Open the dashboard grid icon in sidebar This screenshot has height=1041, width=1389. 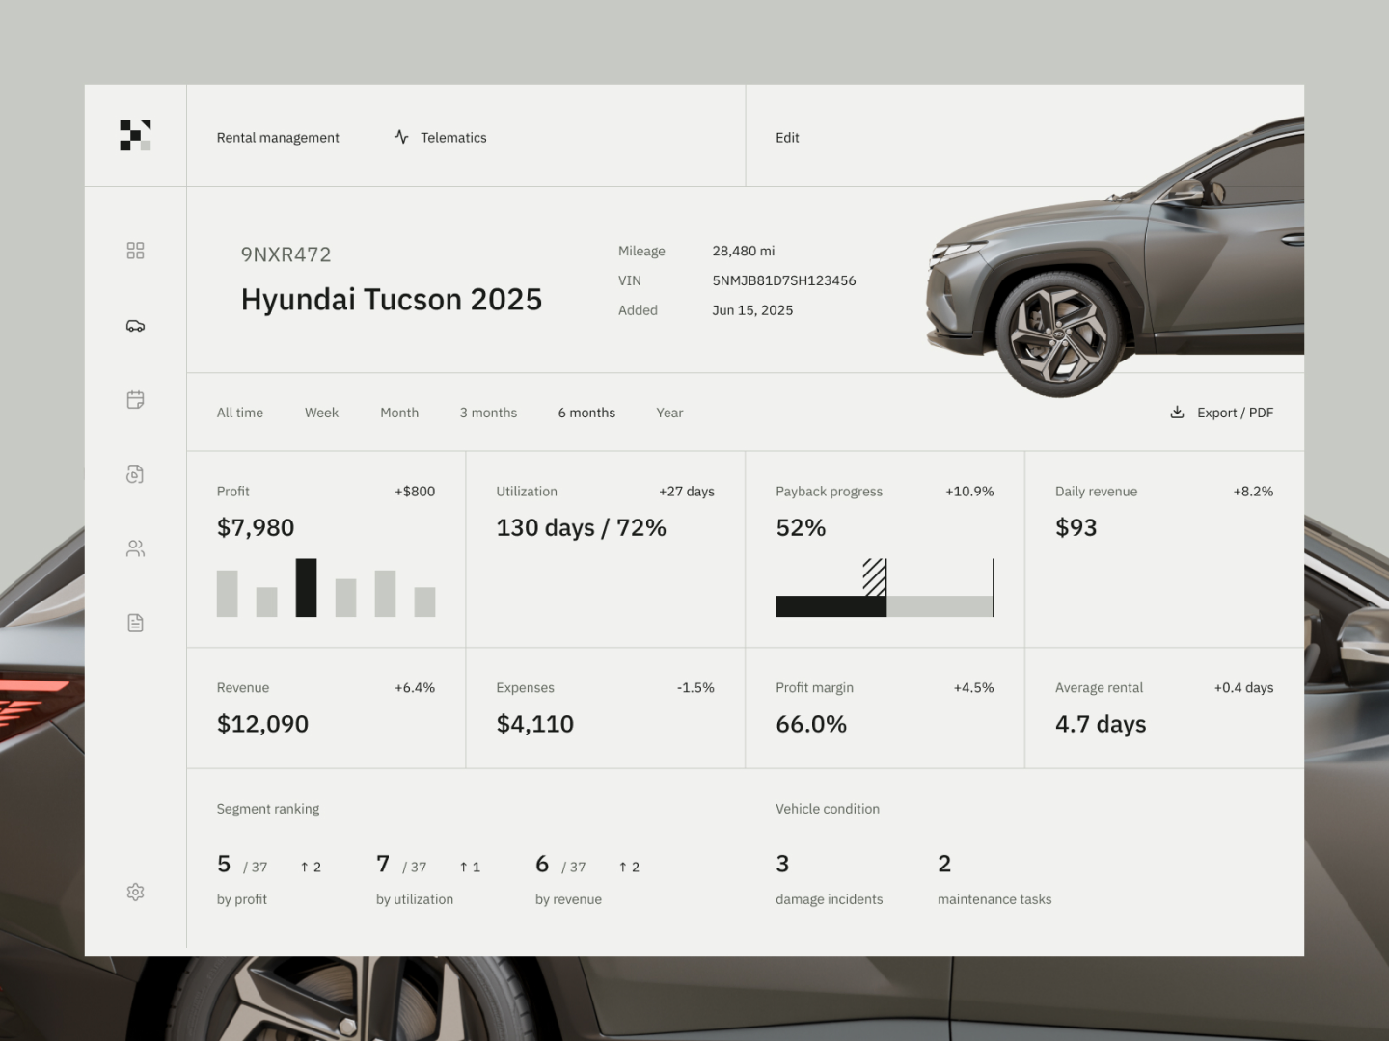[x=135, y=251]
